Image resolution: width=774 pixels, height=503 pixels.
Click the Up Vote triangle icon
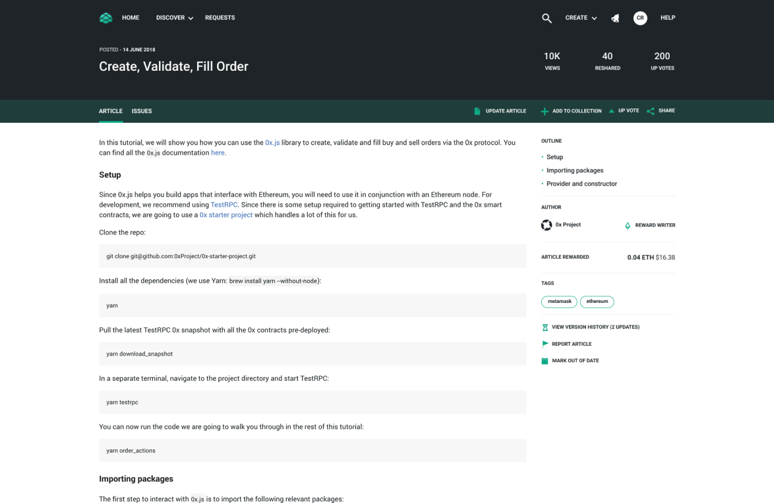click(611, 111)
